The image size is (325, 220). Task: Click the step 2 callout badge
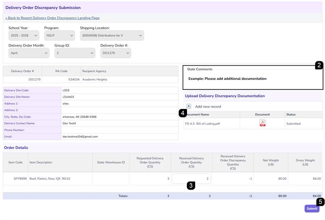tap(319, 65)
